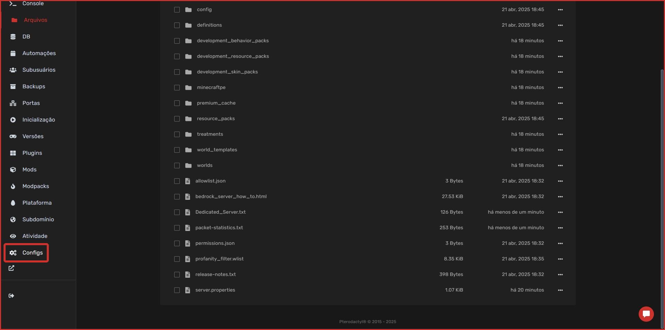
Task: Open options menu for config folder
Action: pyautogui.click(x=560, y=10)
